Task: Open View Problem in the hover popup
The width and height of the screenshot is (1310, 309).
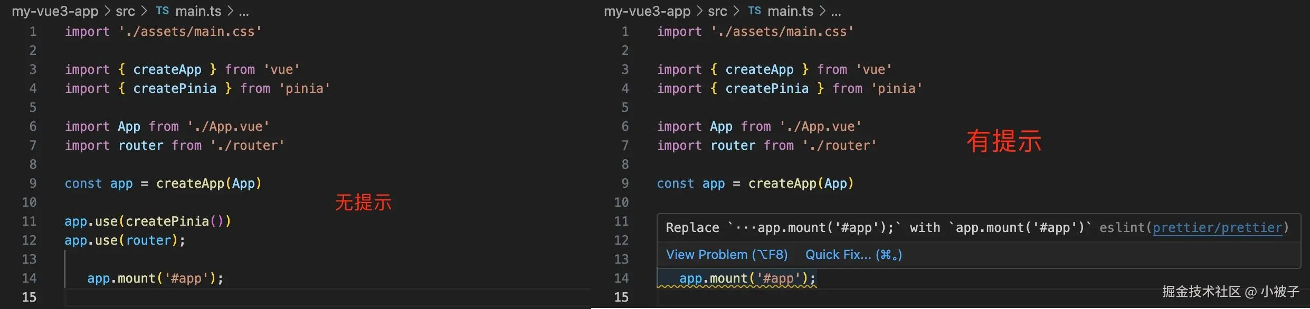Action: click(726, 255)
